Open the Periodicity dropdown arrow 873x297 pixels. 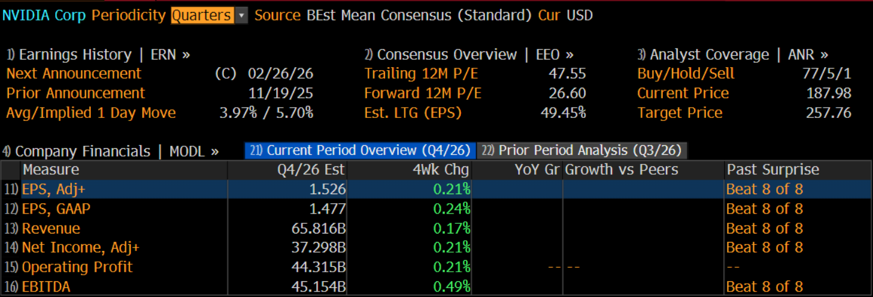242,16
